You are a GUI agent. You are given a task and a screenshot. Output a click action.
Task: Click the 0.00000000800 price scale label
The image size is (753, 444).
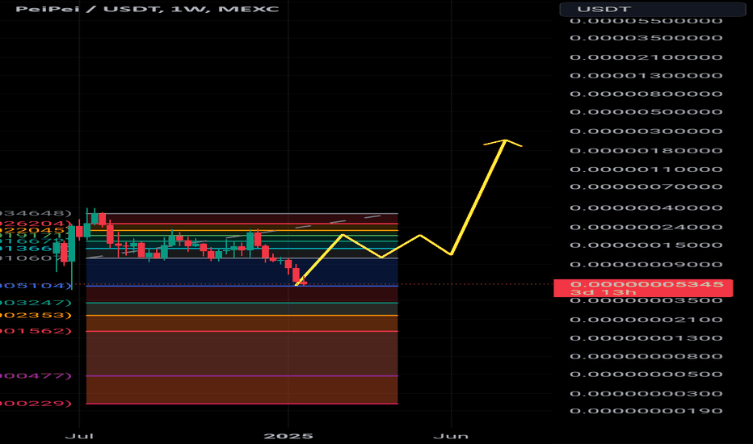tap(646, 356)
